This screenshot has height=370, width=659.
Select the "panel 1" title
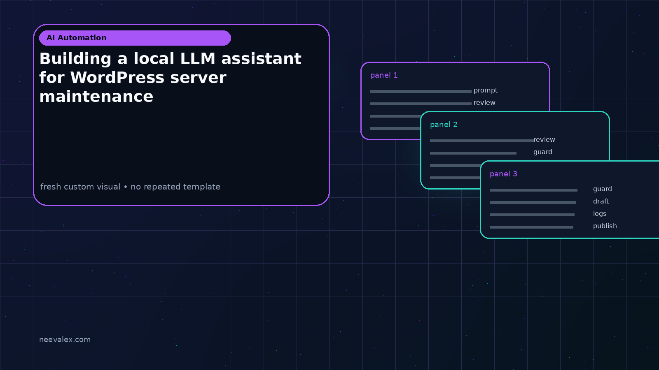384,75
